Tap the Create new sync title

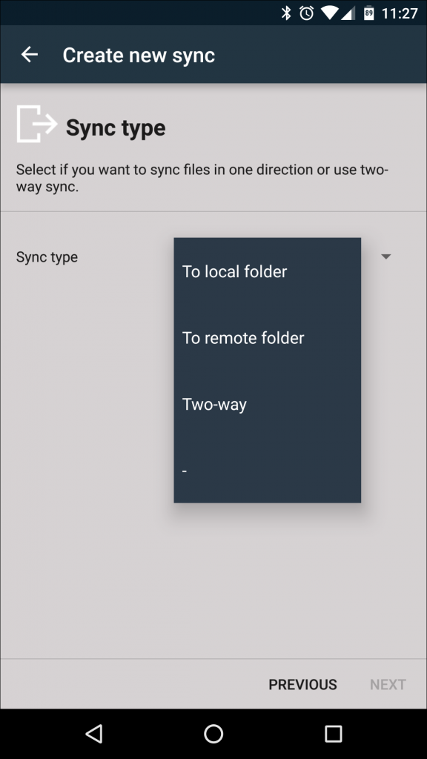coord(139,54)
